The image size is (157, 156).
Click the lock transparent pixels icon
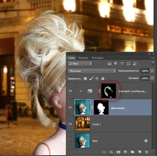point(85,79)
